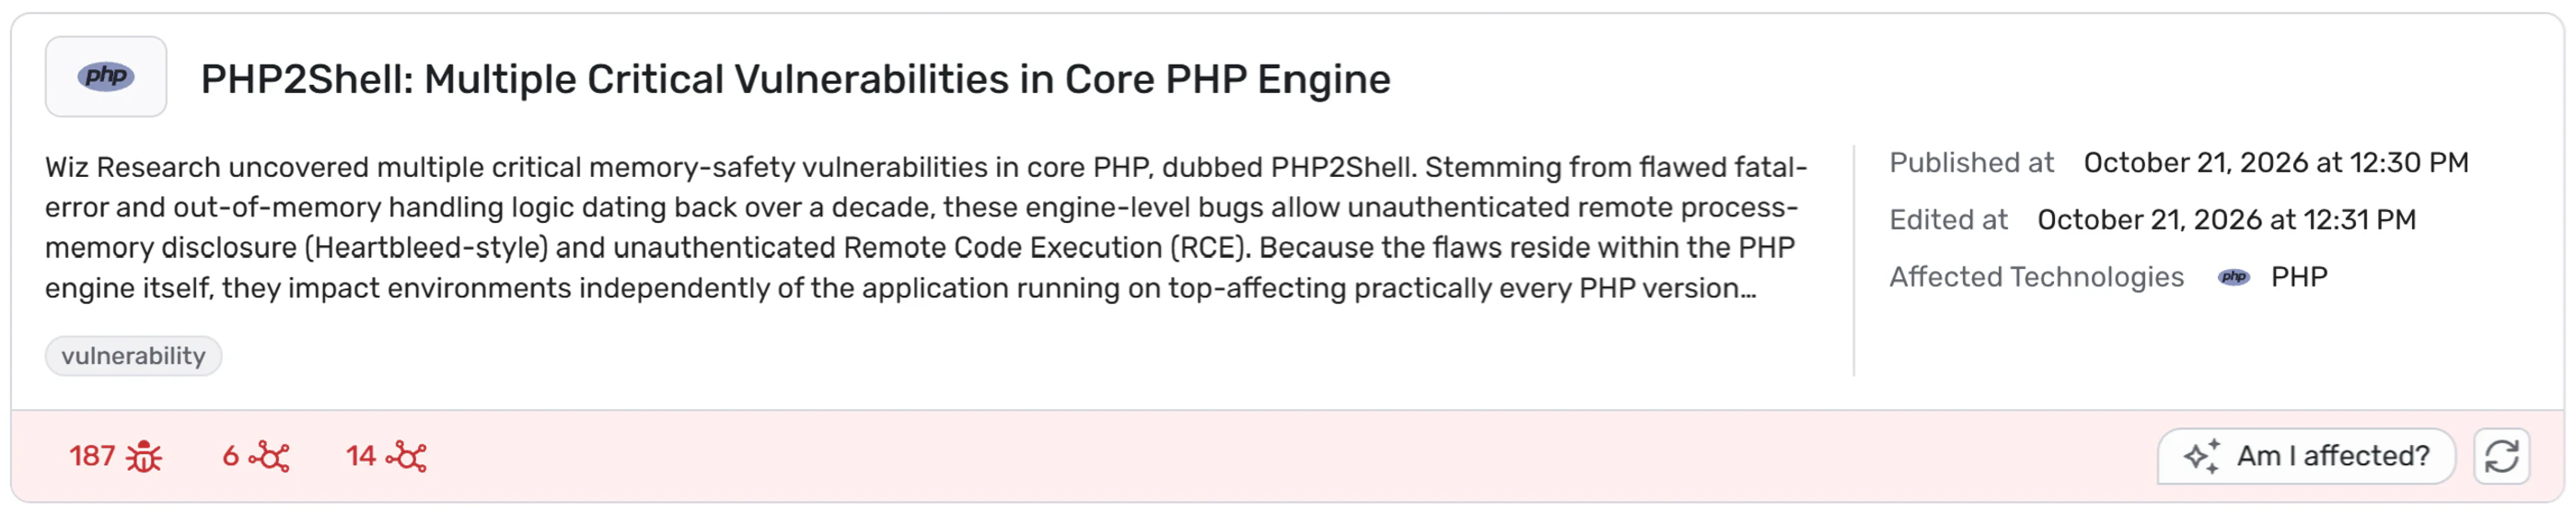
Task: Click the Am I affected? button
Action: (2306, 456)
